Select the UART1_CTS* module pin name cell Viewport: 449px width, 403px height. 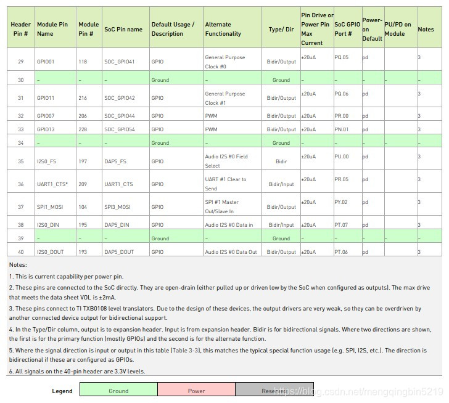(x=56, y=181)
